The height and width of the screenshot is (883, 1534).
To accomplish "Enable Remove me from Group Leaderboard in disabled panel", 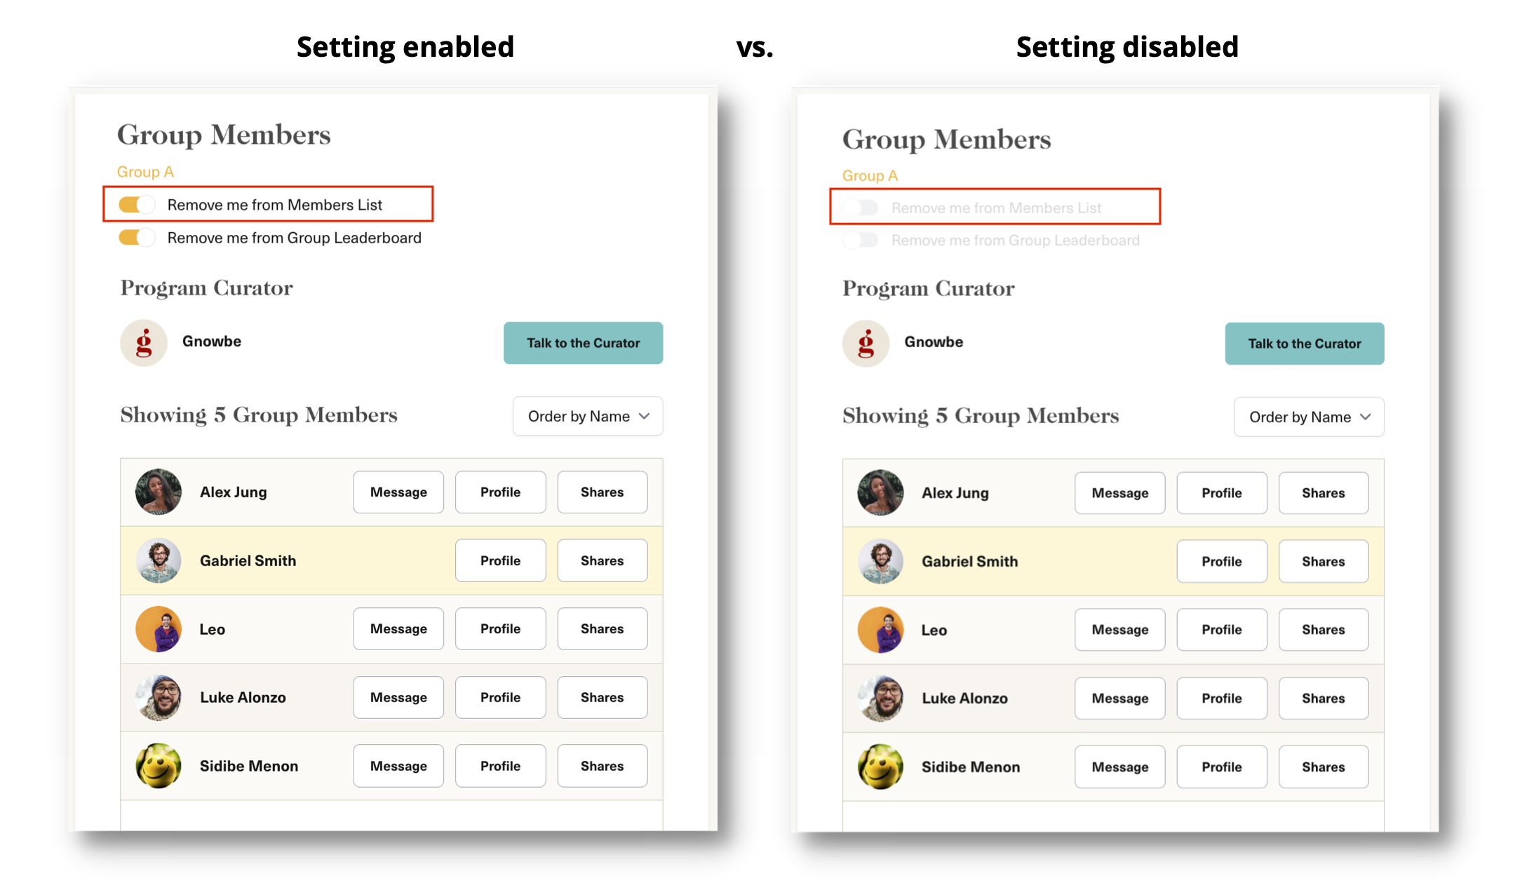I will [x=861, y=241].
